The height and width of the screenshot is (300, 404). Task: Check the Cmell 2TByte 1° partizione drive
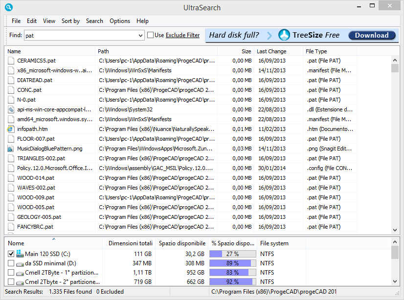pyautogui.click(x=11, y=273)
